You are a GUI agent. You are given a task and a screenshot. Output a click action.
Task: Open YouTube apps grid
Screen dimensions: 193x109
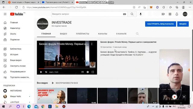[x=170, y=14]
